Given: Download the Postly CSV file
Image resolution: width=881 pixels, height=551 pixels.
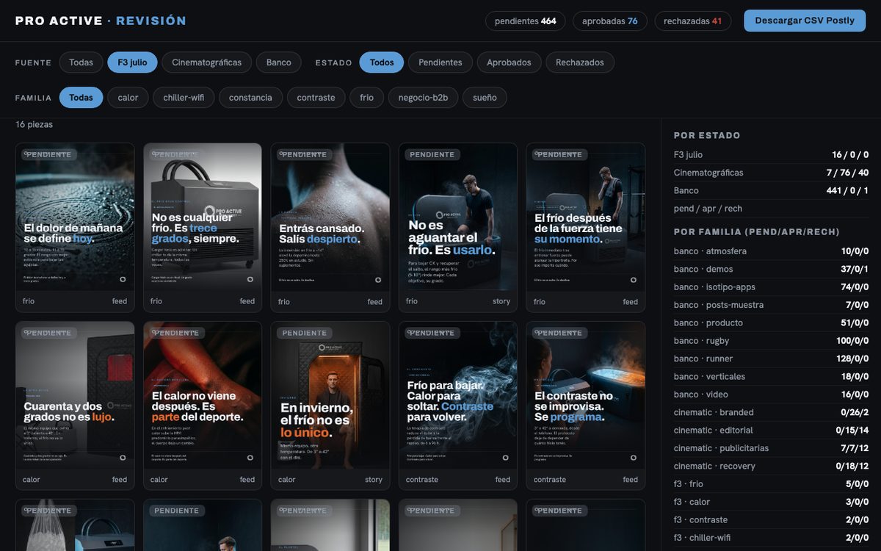Looking at the screenshot, I should 805,21.
